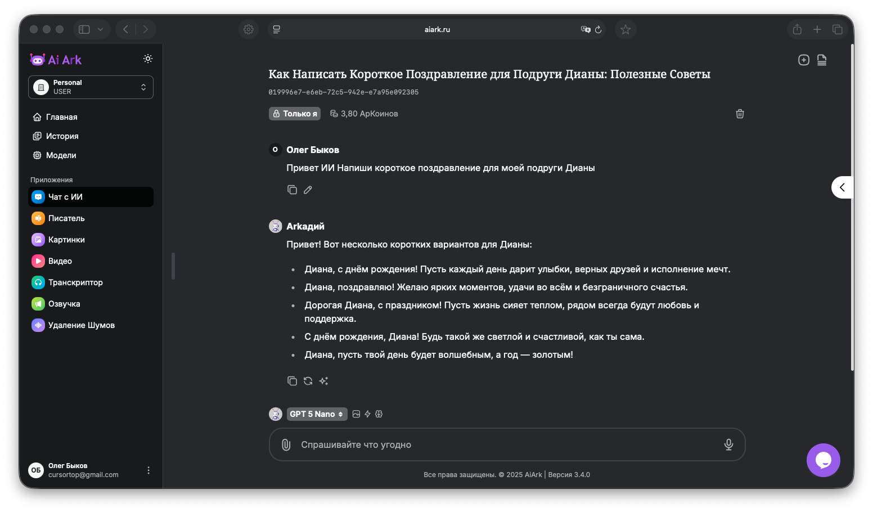Open История in the sidebar
This screenshot has width=873, height=512.
(62, 136)
